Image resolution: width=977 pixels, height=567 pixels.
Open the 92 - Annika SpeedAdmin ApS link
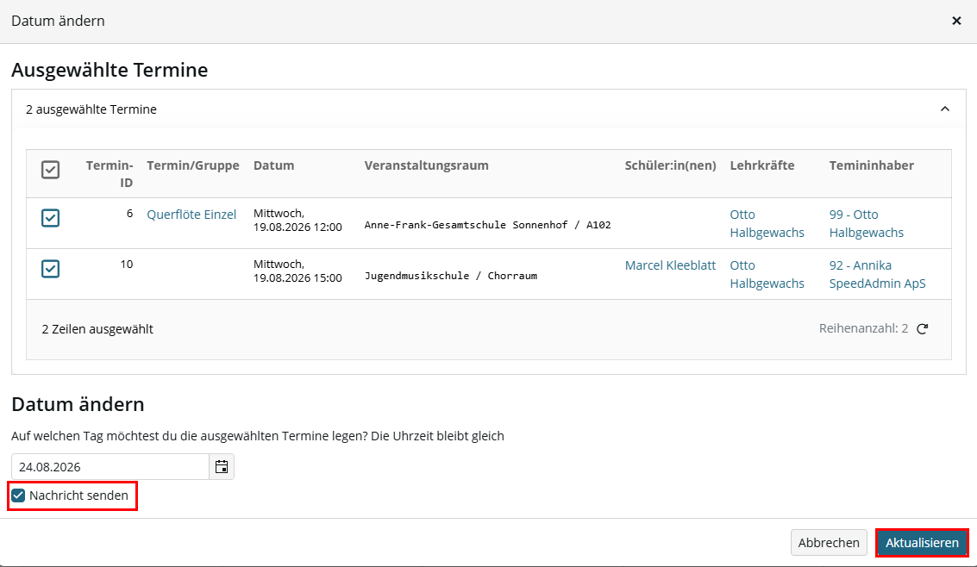coord(877,275)
